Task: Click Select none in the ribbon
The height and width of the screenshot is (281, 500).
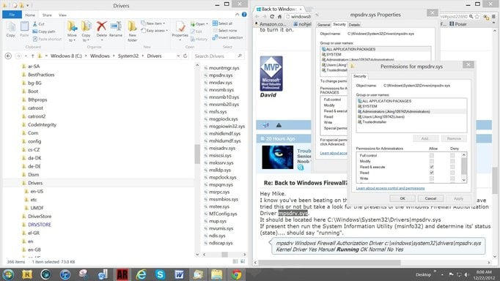Action: click(224, 31)
